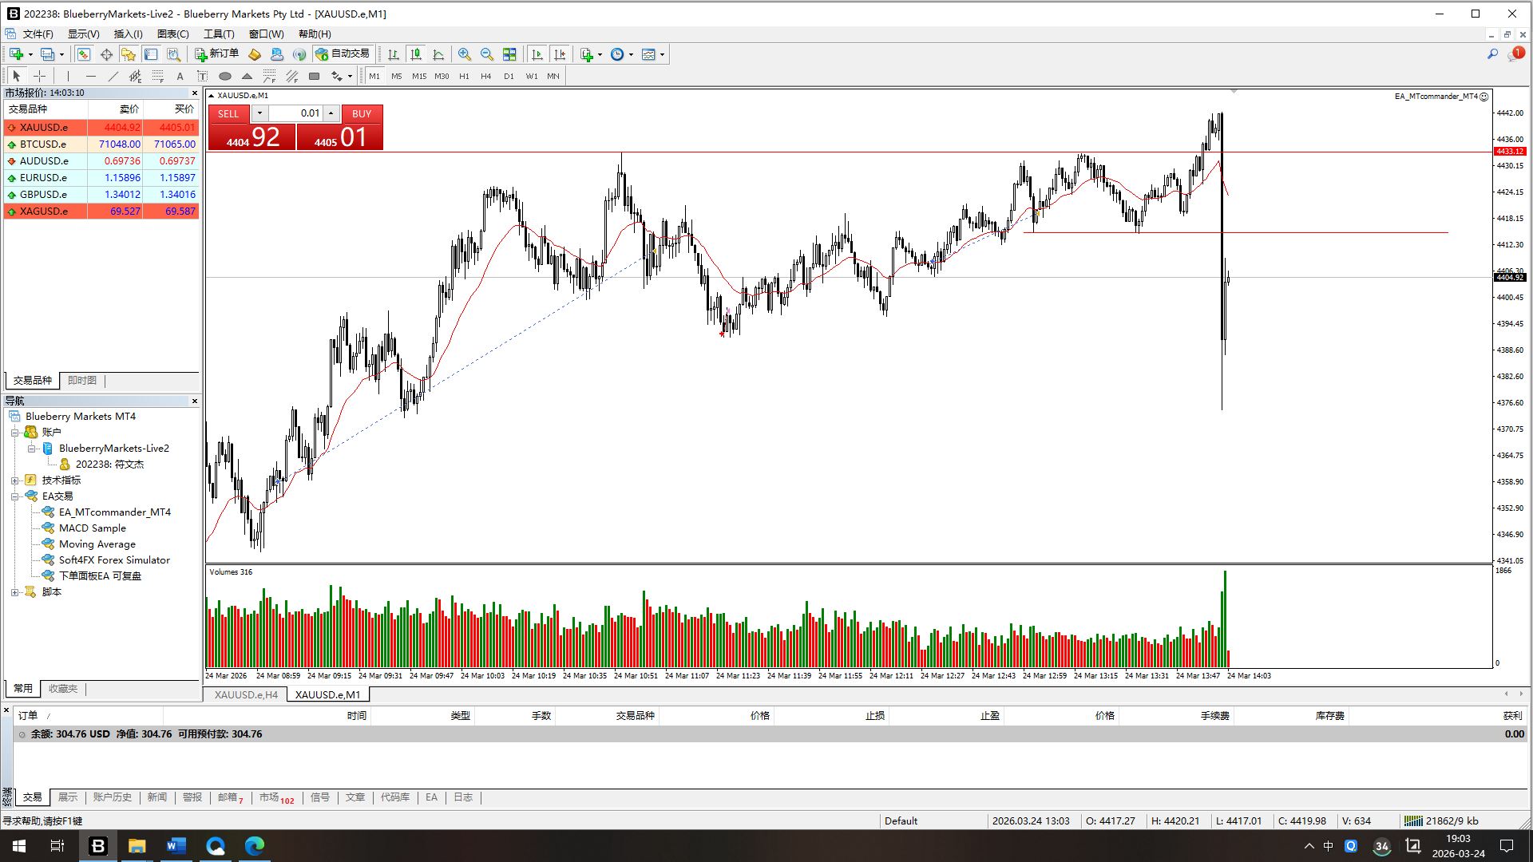Switch to the XAUUSD.e,H4 chart tab
Viewport: 1533px width, 862px height.
[246, 694]
